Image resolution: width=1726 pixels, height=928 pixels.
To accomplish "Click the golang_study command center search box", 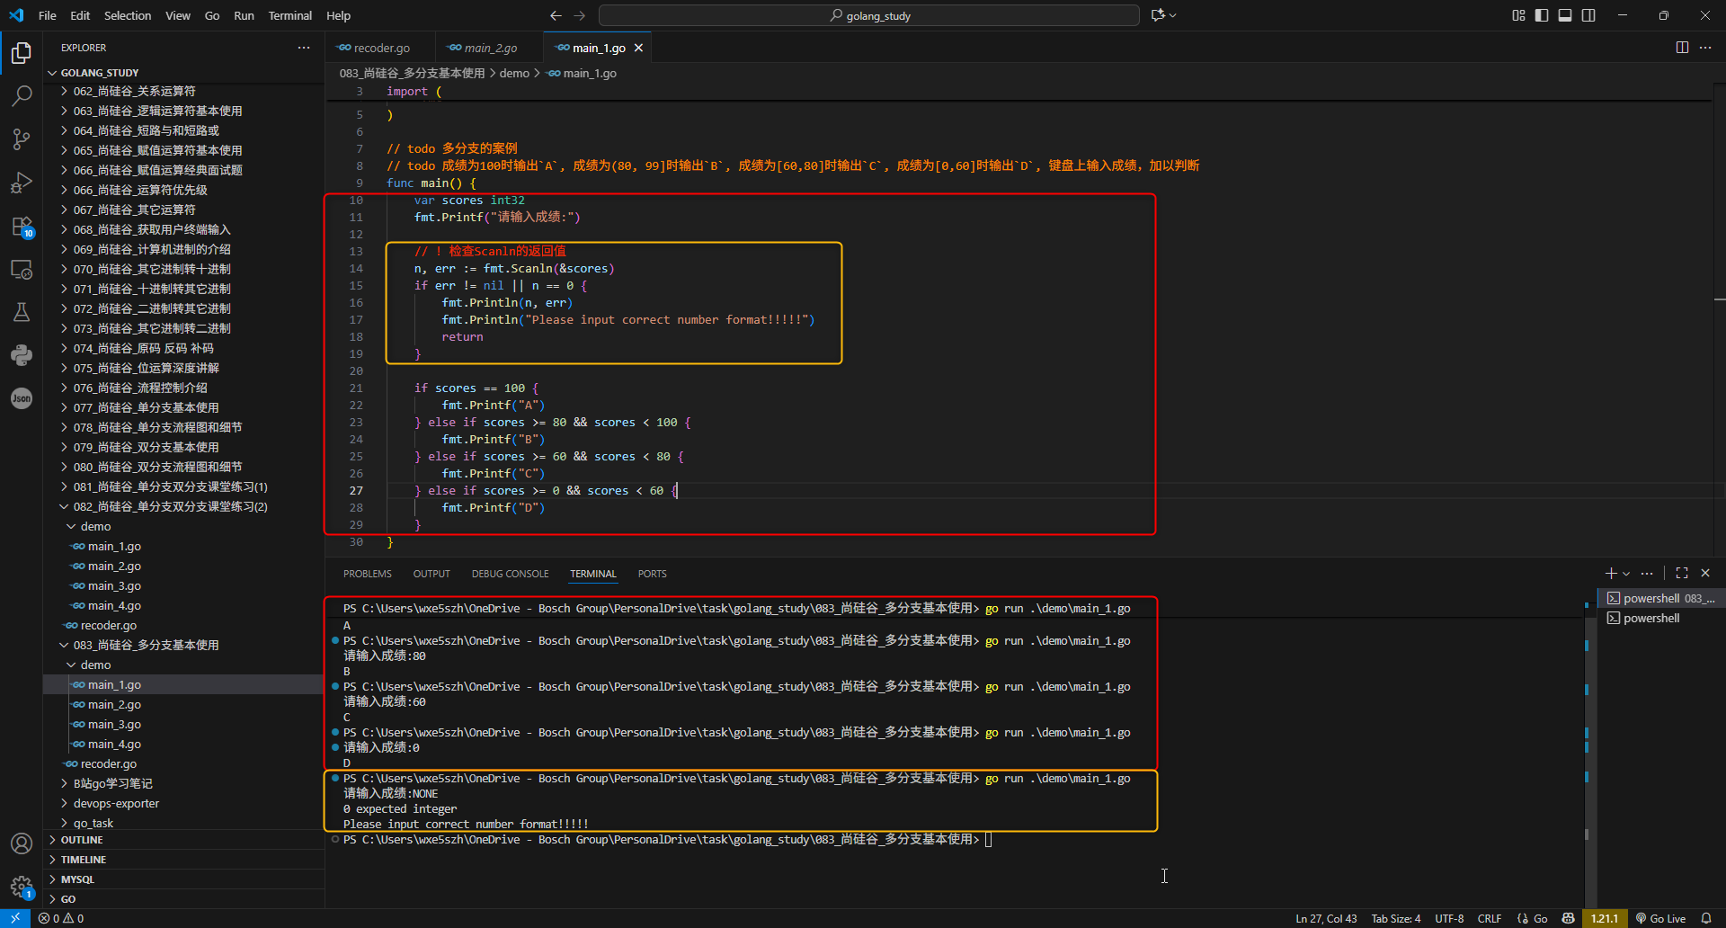I will [x=869, y=15].
